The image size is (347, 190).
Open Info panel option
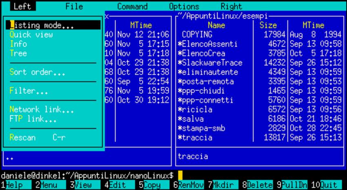point(18,44)
